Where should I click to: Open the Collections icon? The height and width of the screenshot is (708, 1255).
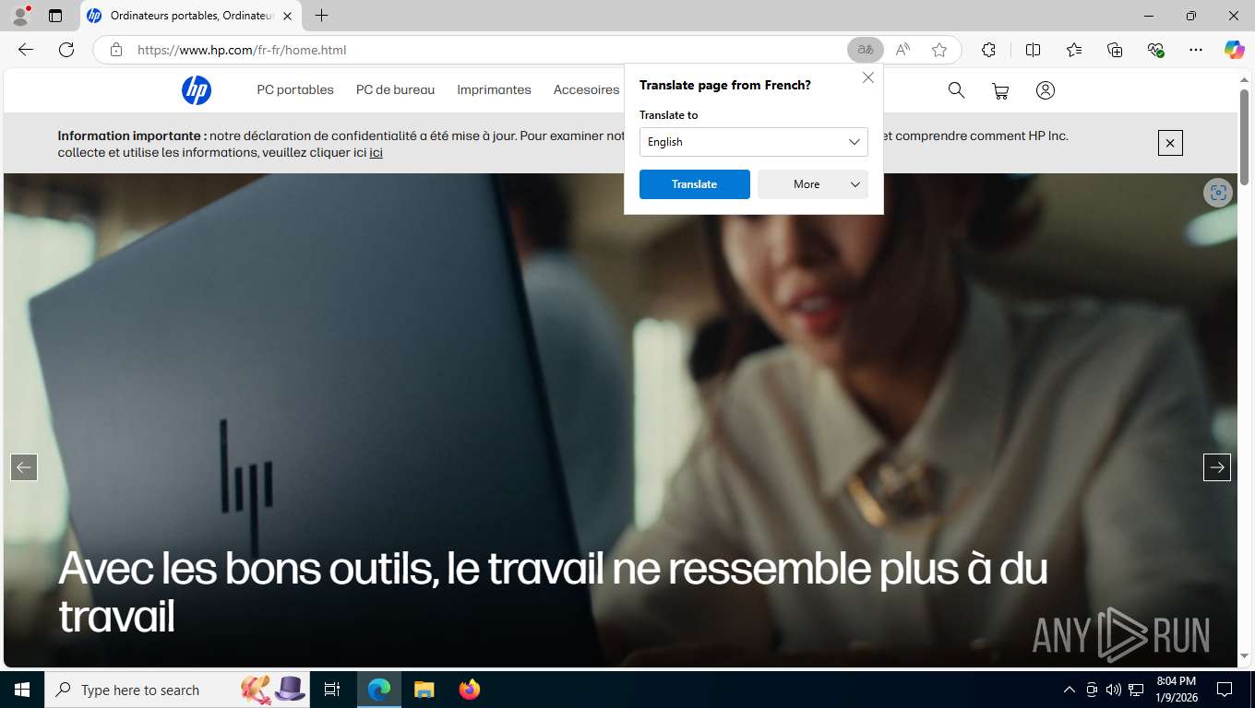1115,50
